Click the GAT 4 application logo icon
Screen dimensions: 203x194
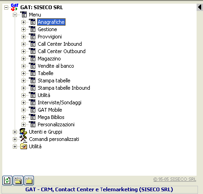15,7
